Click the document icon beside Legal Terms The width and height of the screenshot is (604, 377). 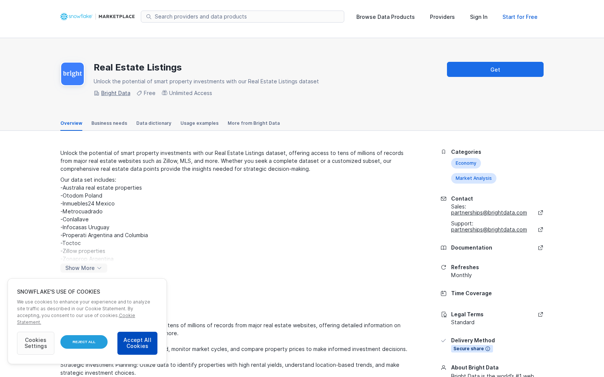(x=444, y=314)
